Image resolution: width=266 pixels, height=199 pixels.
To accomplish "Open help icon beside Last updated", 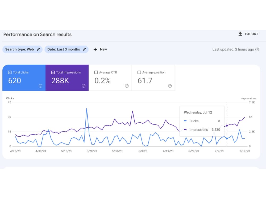I will tap(257, 49).
